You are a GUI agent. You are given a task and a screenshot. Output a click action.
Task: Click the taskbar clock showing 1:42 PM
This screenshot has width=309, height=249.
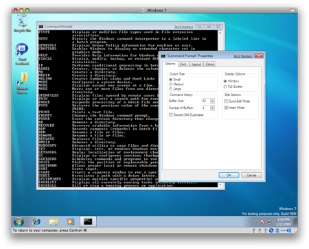[x=284, y=222]
